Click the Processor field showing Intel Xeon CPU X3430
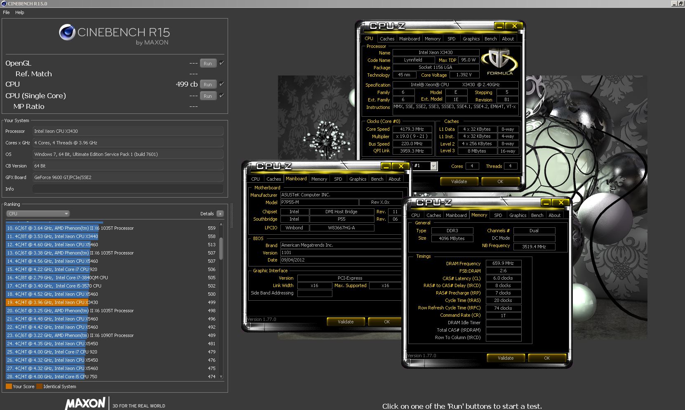 coord(128,131)
